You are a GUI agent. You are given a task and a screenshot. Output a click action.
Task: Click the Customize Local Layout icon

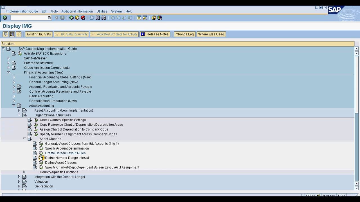point(159,18)
